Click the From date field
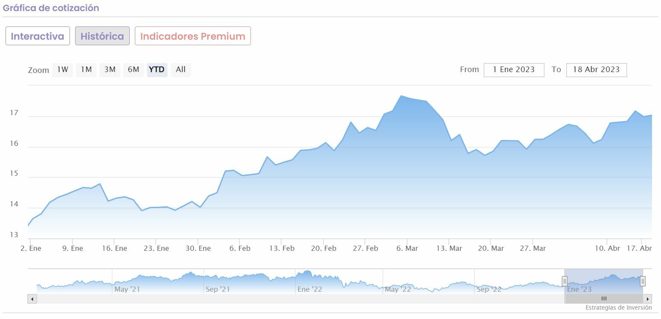The width and height of the screenshot is (661, 319). 514,70
